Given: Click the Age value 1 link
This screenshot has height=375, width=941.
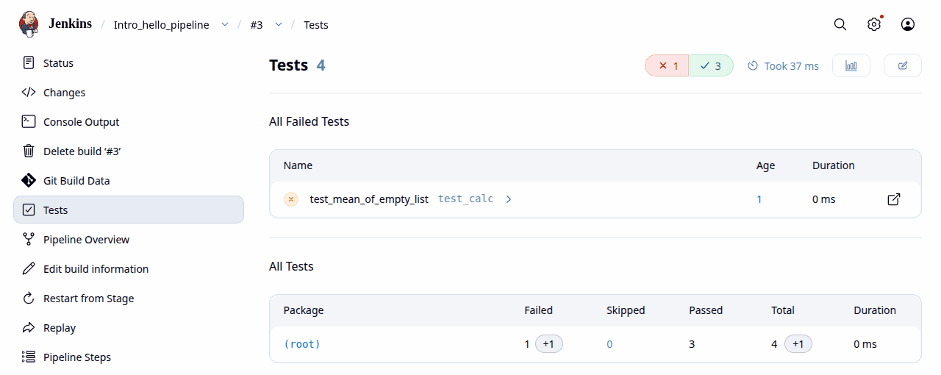Looking at the screenshot, I should pyautogui.click(x=759, y=199).
